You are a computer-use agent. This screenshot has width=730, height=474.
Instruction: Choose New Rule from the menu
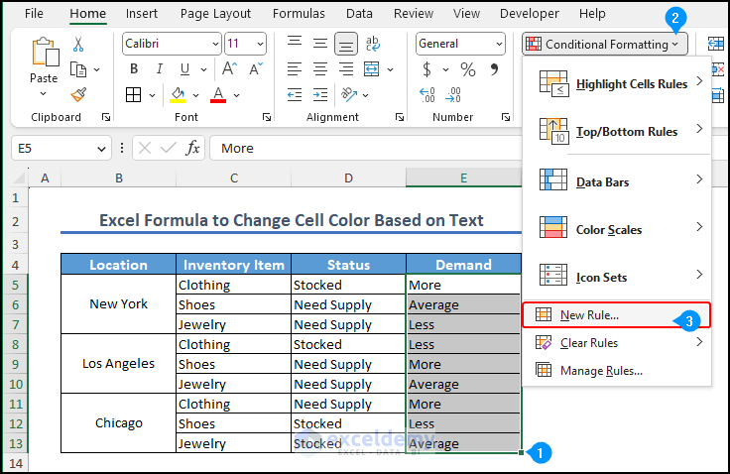[x=589, y=315]
